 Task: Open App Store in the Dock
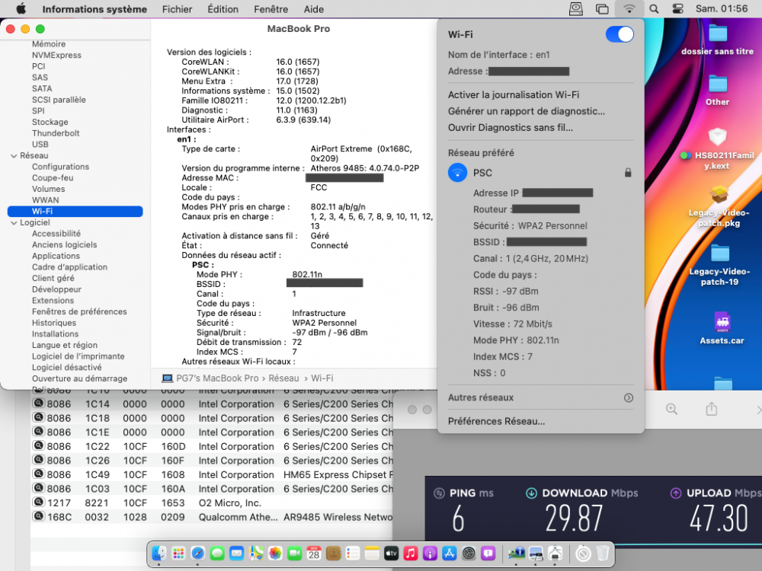click(450, 553)
